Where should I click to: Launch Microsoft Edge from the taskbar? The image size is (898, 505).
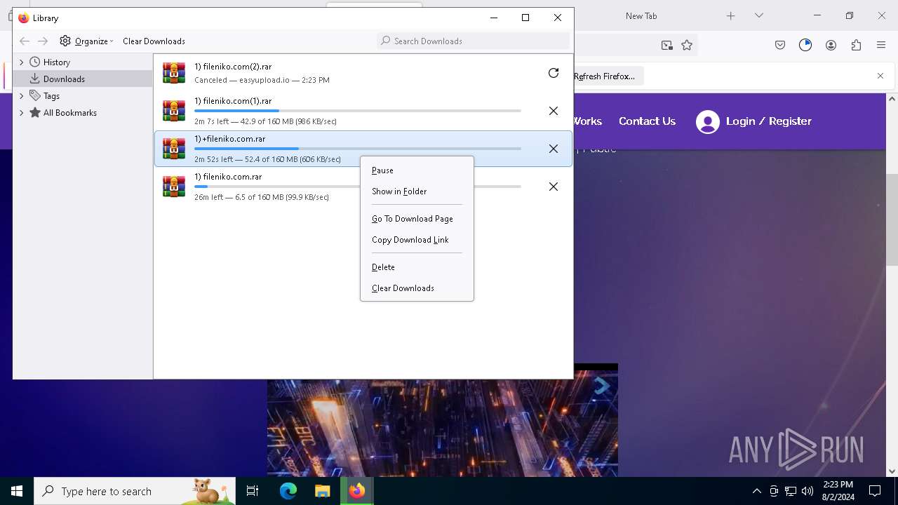pyautogui.click(x=288, y=491)
